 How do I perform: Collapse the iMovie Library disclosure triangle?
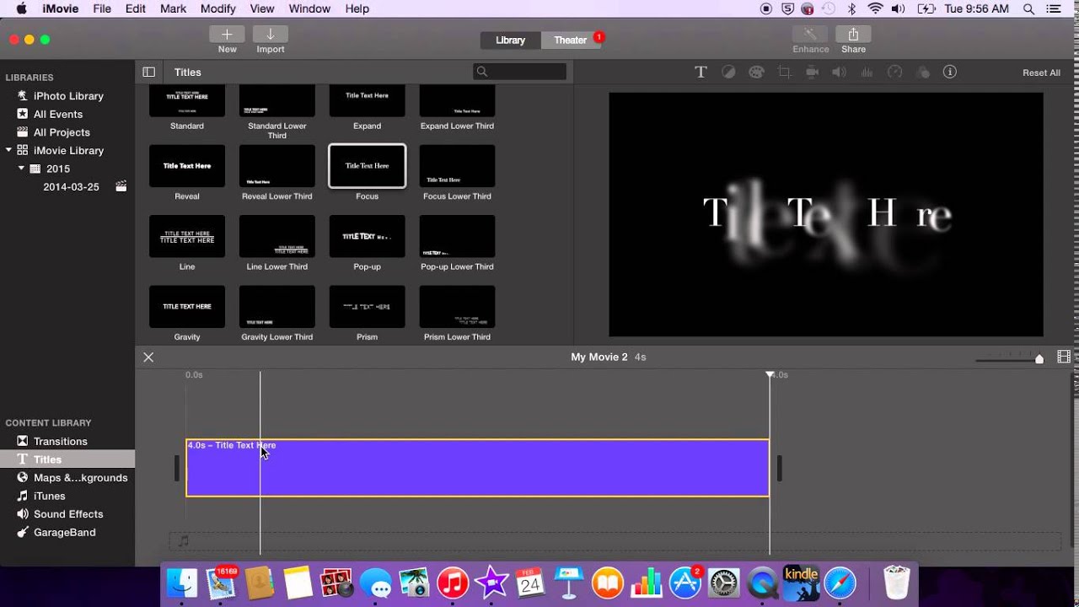point(9,150)
